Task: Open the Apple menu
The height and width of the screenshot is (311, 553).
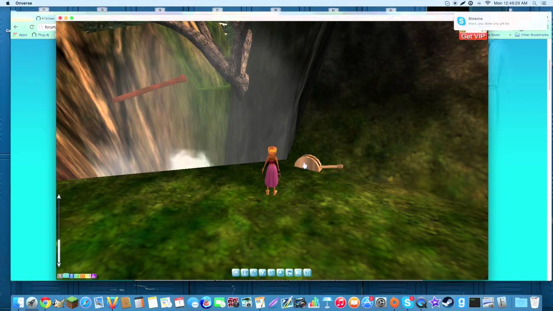Action: click(x=7, y=3)
